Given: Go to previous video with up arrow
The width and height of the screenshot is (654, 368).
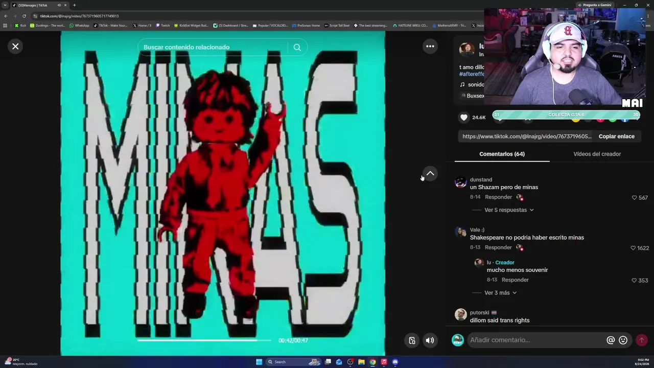Looking at the screenshot, I should click(x=430, y=174).
